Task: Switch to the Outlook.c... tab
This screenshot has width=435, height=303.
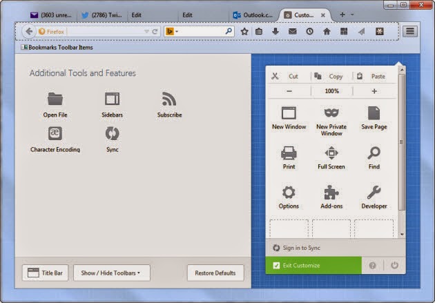Action: click(253, 15)
